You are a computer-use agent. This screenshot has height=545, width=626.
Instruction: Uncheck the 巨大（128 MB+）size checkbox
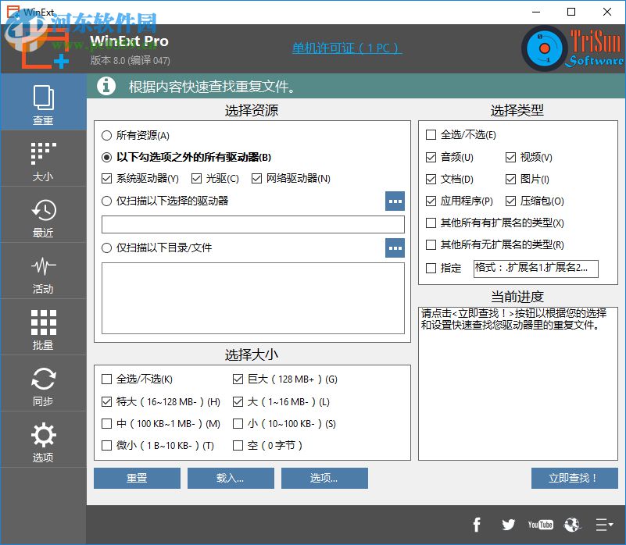point(238,379)
